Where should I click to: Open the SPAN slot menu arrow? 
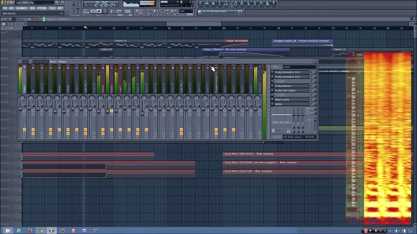coord(311,104)
